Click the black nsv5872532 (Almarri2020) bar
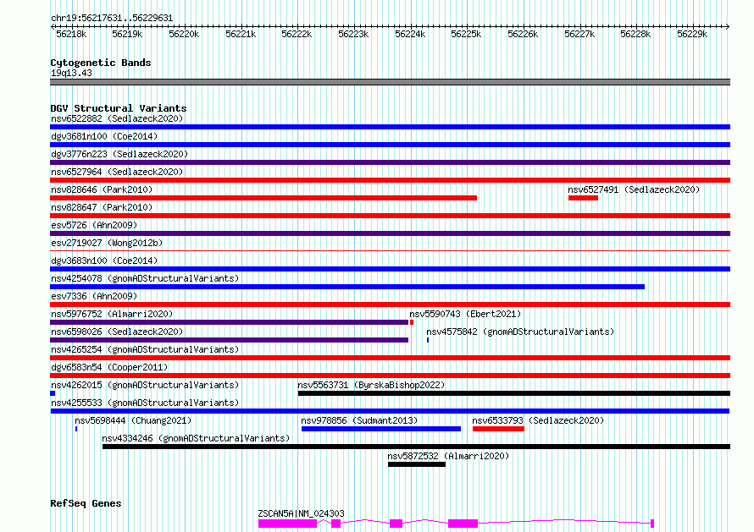754x532 pixels. pos(417,464)
